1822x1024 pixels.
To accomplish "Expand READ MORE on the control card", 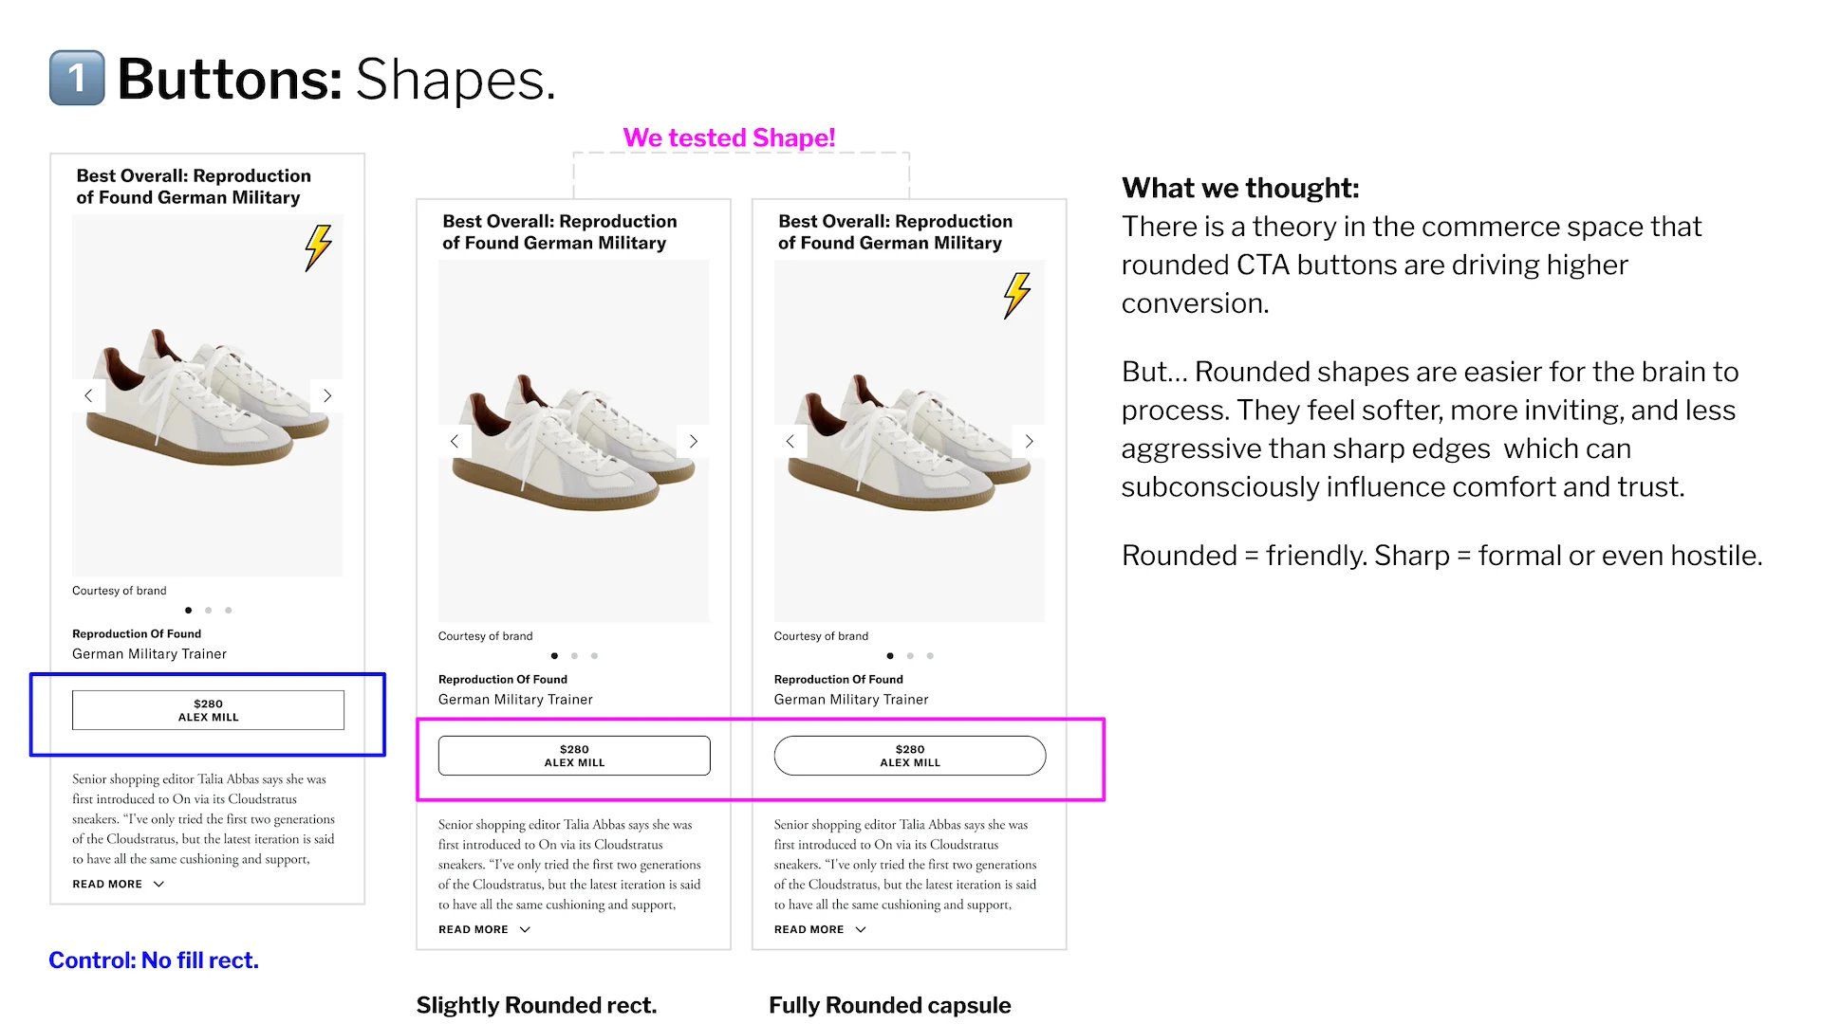I will [x=119, y=884].
